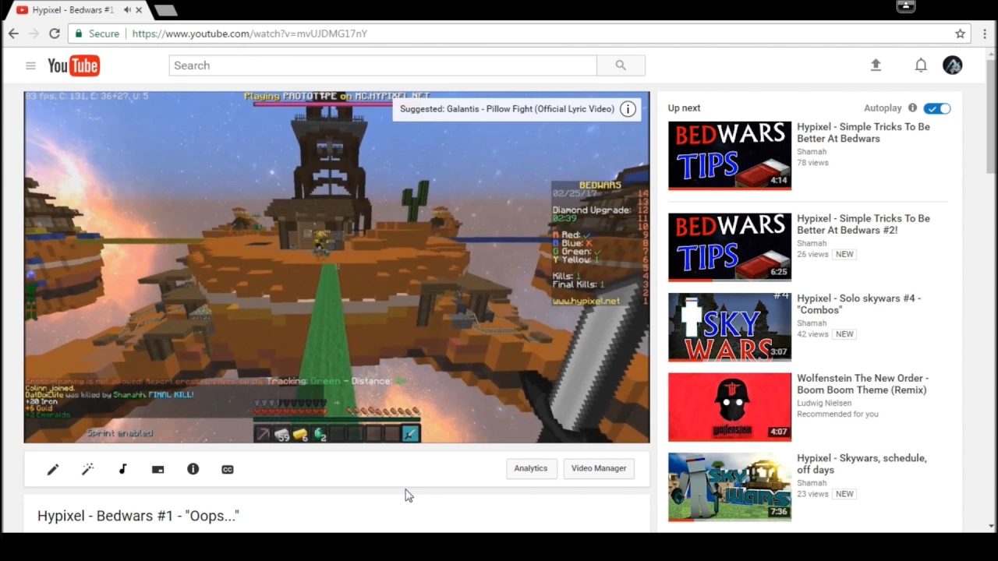998x561 pixels.
Task: Open the Analytics button
Action: click(x=531, y=468)
